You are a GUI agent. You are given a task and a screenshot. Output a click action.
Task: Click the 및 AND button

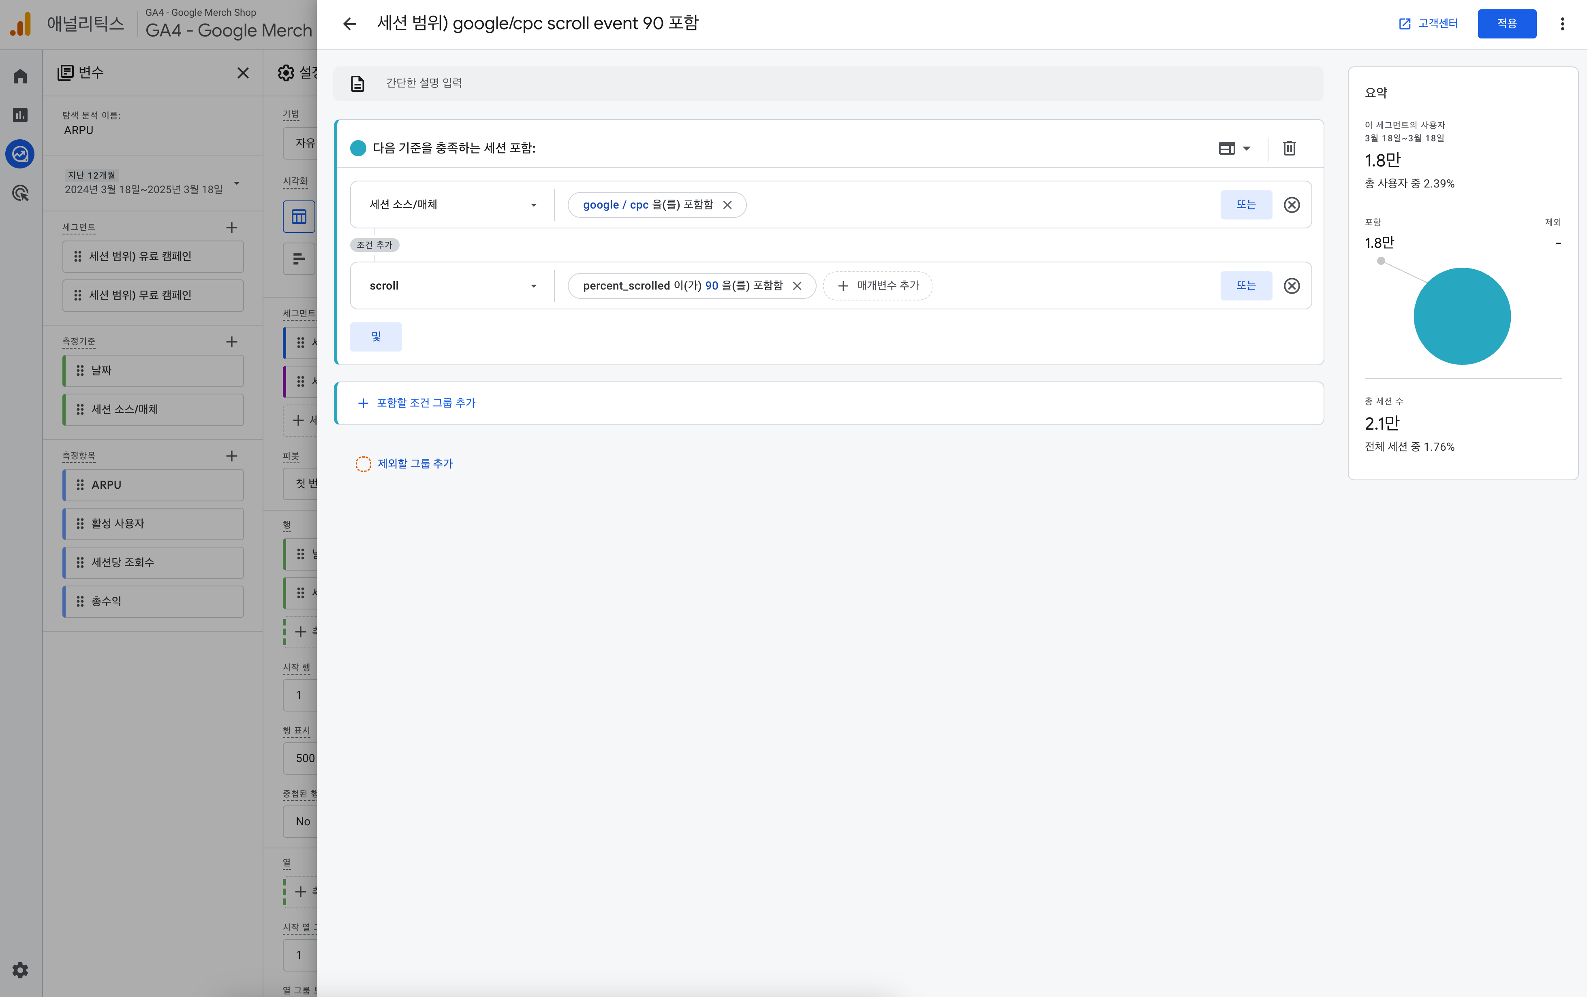(x=376, y=337)
